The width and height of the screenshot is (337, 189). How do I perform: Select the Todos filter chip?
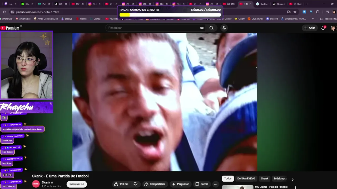point(228,178)
